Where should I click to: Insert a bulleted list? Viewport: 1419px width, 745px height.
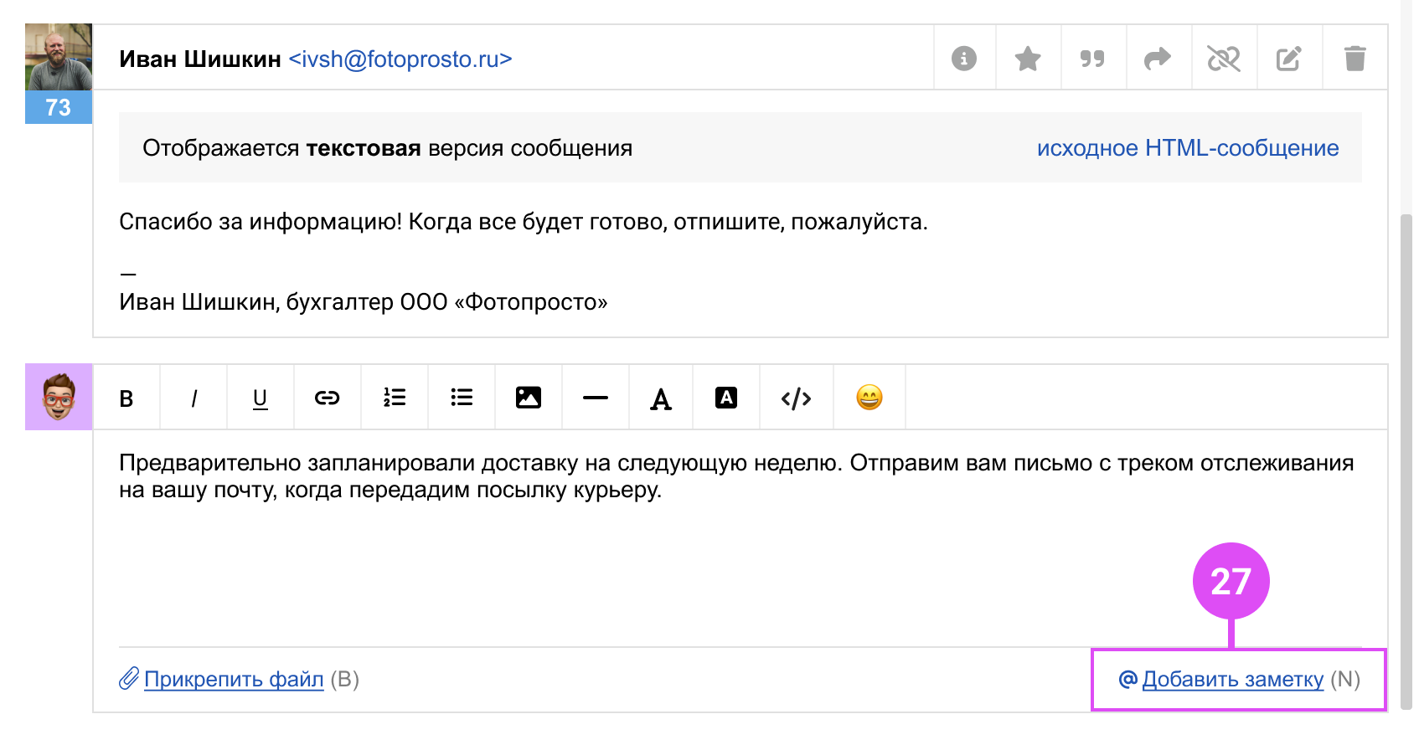pyautogui.click(x=462, y=398)
